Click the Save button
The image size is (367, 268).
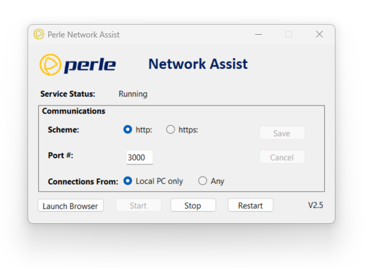click(x=282, y=133)
